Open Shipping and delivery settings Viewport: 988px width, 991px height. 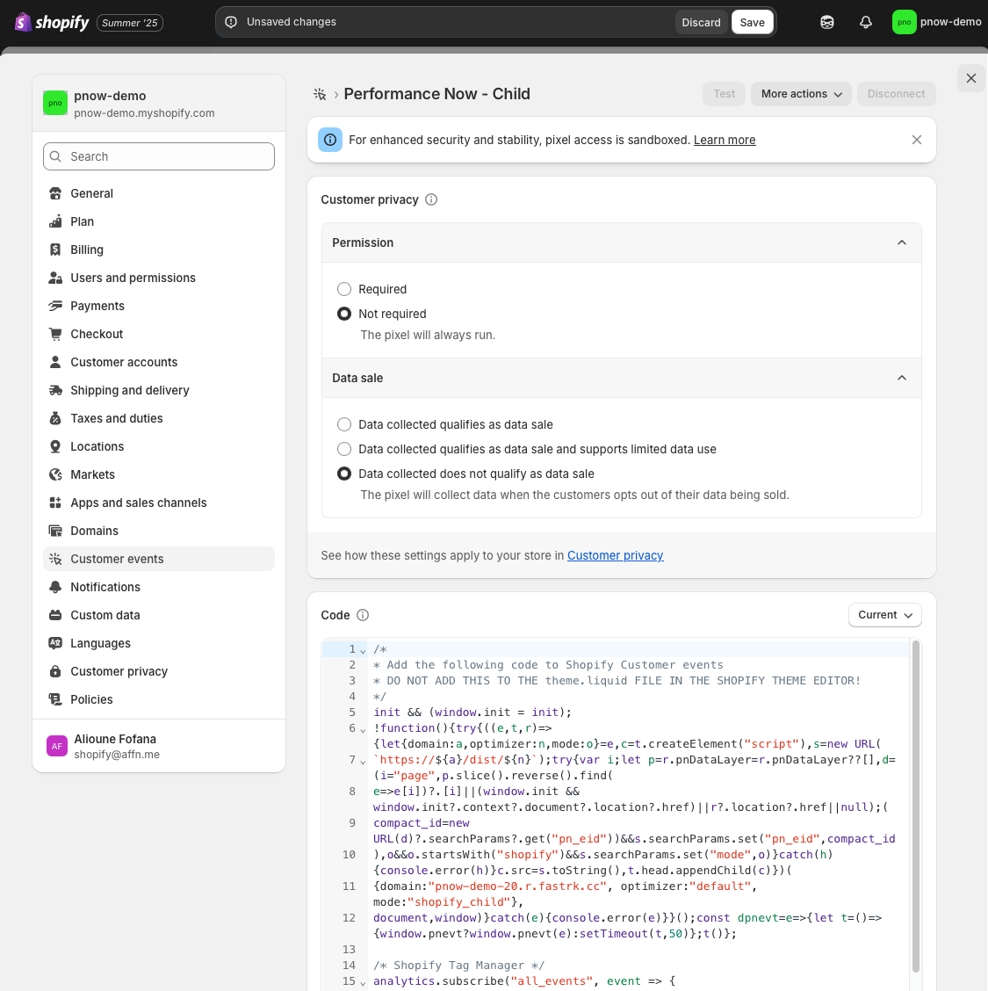click(x=159, y=391)
